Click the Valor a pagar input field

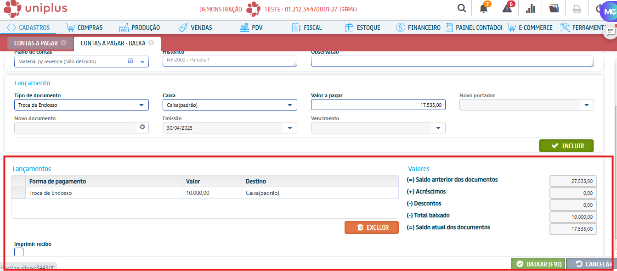[x=378, y=105]
